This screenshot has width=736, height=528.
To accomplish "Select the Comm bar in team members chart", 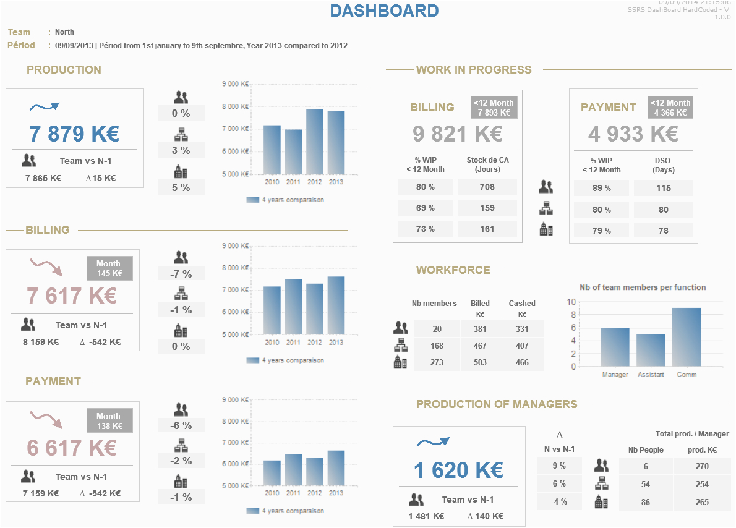I will (x=687, y=337).
